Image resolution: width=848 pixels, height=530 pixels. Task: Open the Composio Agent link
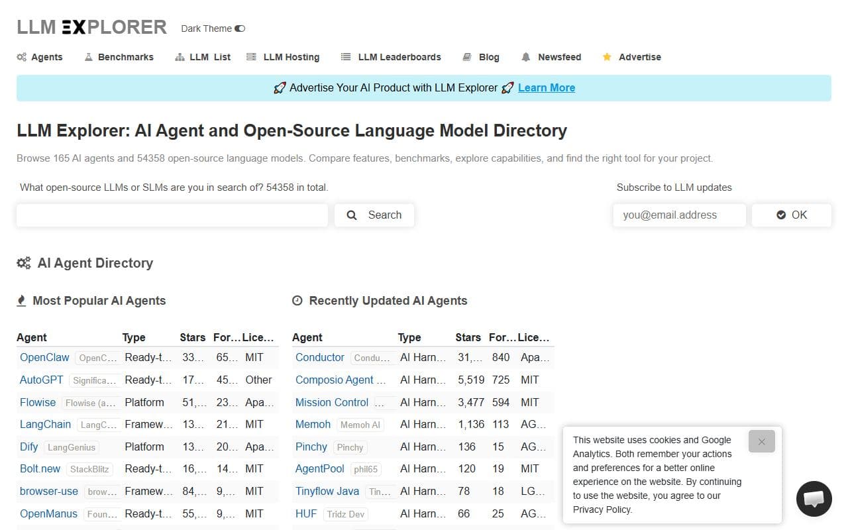click(341, 380)
